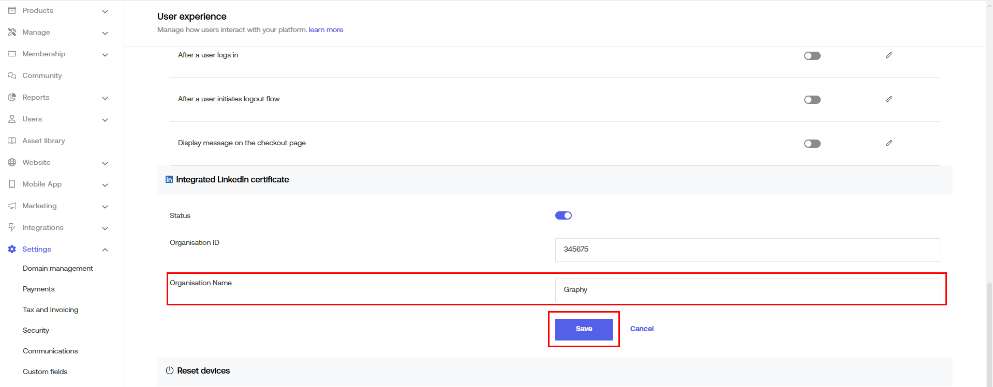Click the Marketing megaphone icon
The height and width of the screenshot is (387, 993).
coord(12,206)
